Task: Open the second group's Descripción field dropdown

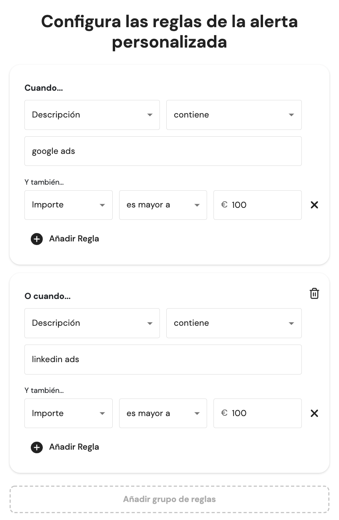Action: pos(92,323)
